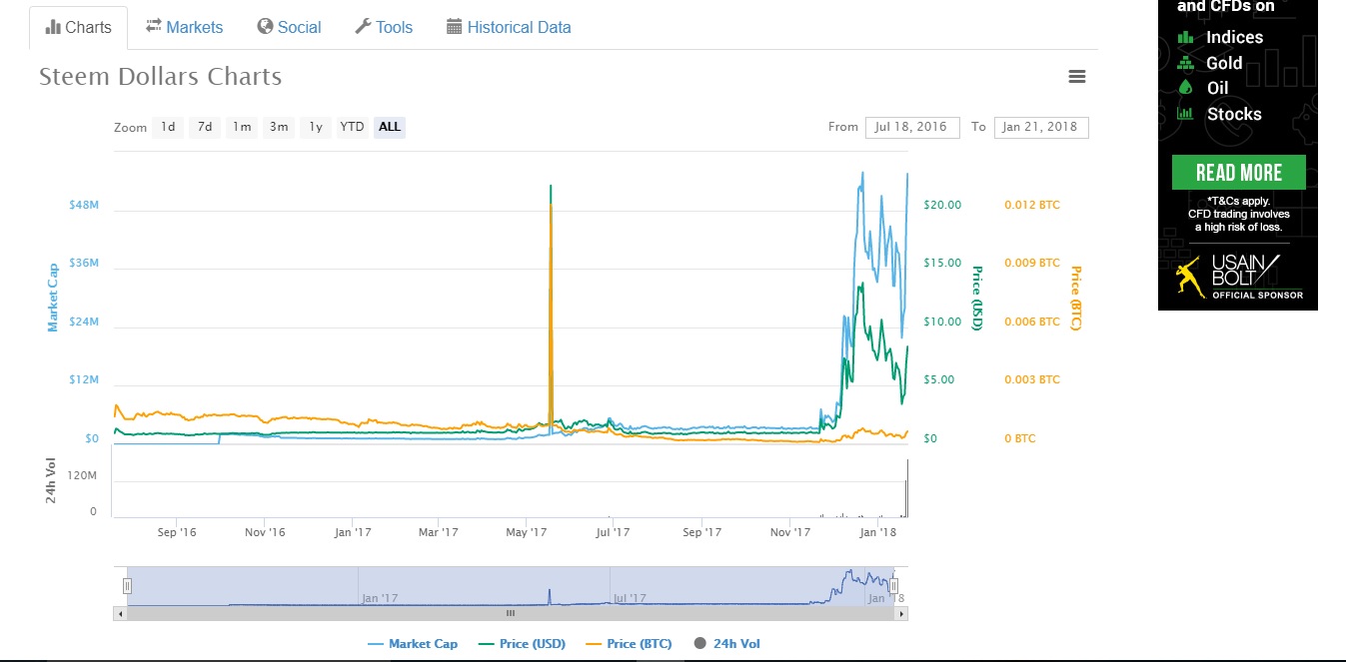Click the navigator right range handle
Image resolution: width=1346 pixels, height=662 pixels.
[894, 586]
